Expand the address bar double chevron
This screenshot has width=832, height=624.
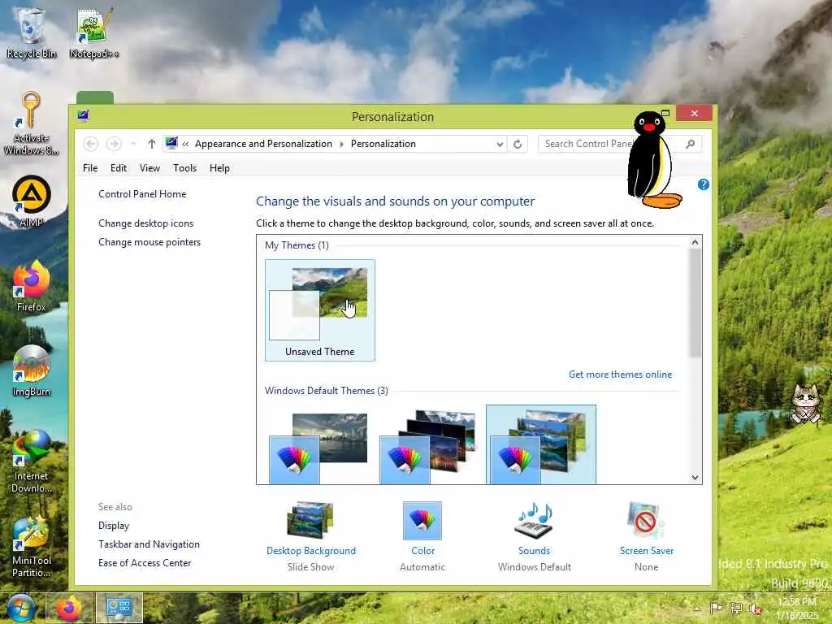tap(186, 144)
